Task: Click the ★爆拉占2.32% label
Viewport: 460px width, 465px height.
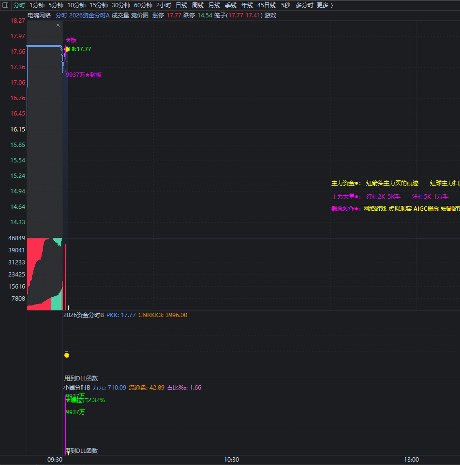Action: point(86,400)
